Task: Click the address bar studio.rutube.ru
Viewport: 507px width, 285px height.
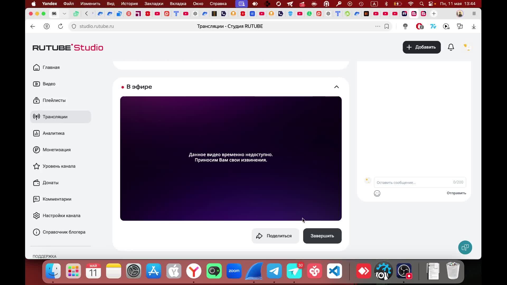Action: [x=97, y=26]
